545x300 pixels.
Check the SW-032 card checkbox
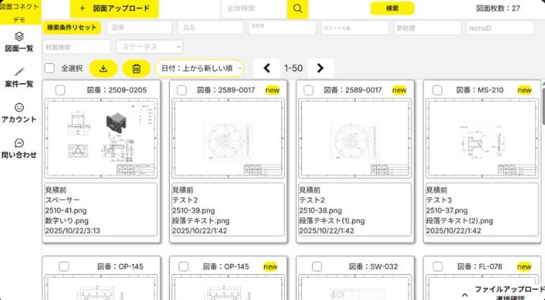[316, 266]
